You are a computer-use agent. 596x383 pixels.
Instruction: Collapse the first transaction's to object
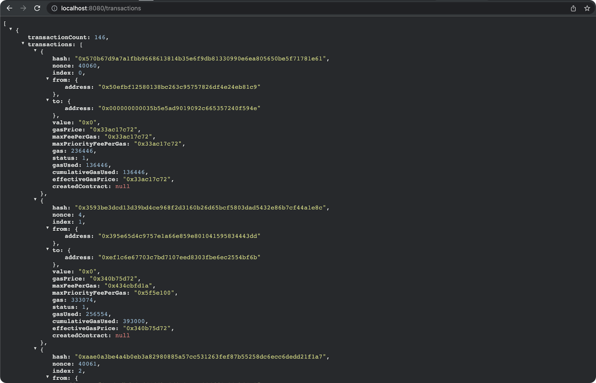coord(48,100)
